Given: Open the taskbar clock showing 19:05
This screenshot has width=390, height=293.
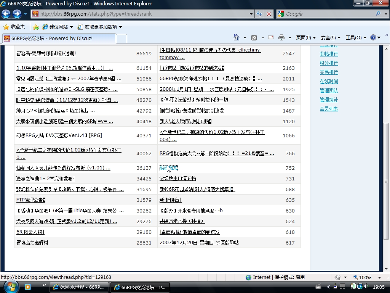Looking at the screenshot, I should click(x=379, y=287).
